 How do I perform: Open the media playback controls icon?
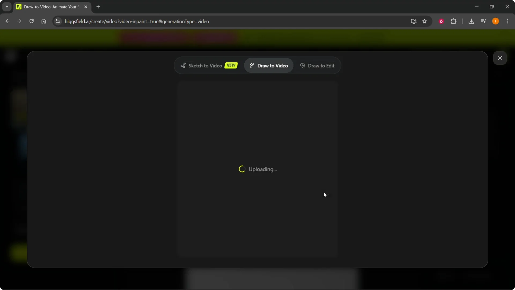click(x=484, y=21)
